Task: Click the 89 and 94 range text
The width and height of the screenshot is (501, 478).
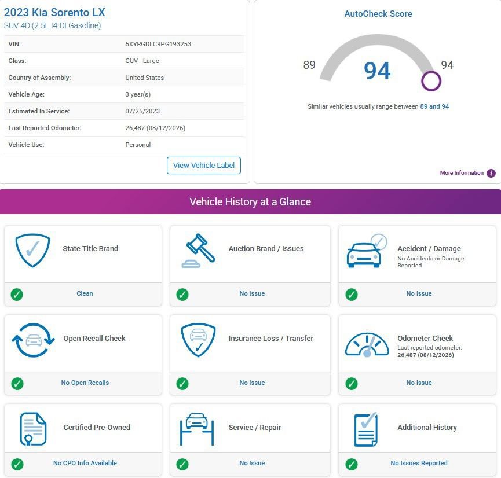Action: click(434, 106)
